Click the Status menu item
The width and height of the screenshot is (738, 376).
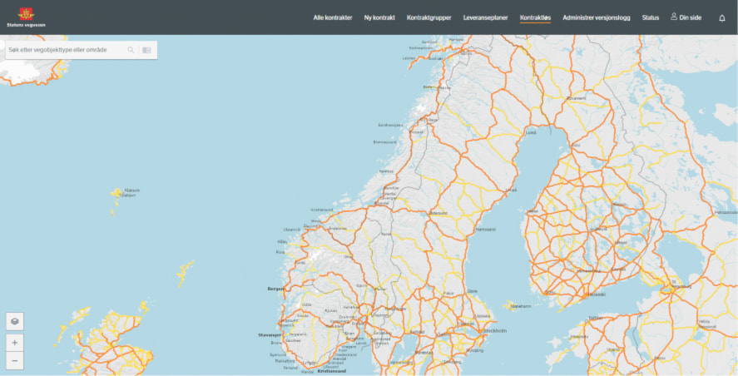651,17
